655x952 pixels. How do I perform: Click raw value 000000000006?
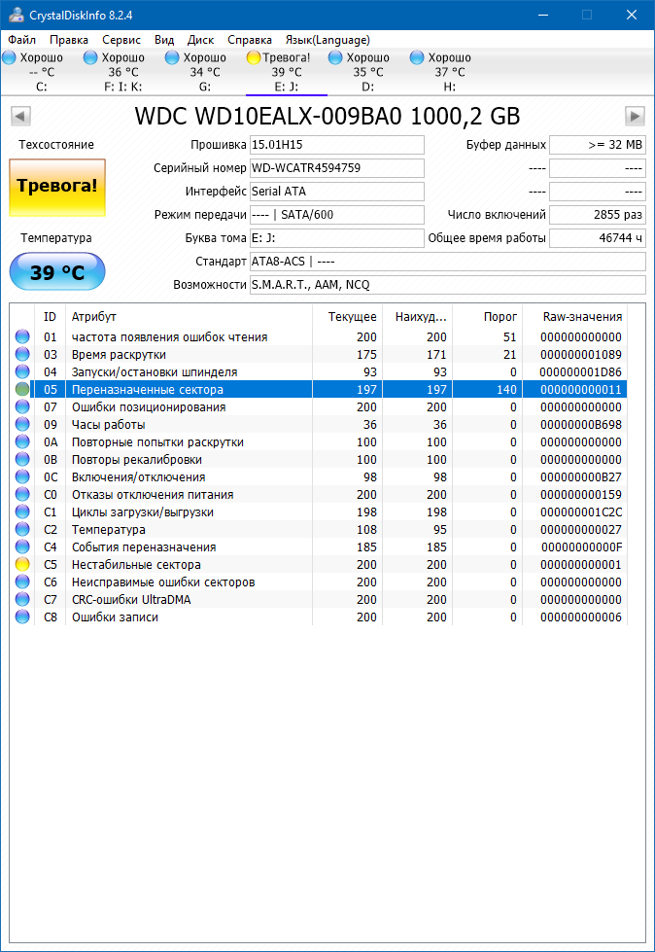581,617
